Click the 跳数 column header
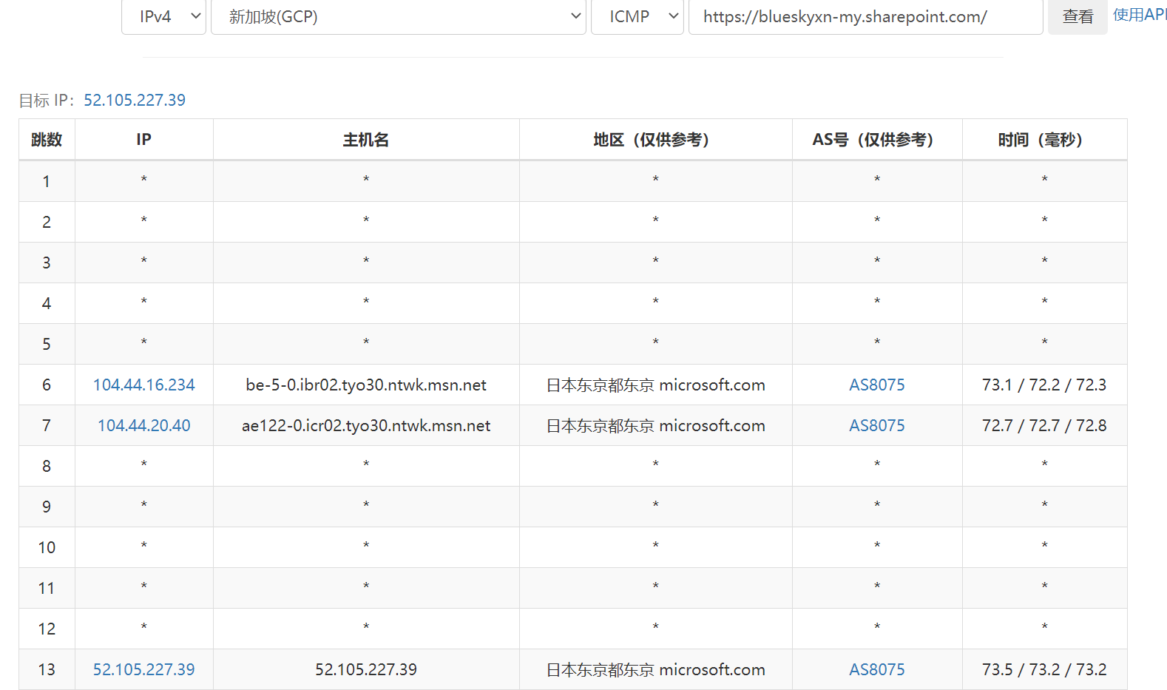The width and height of the screenshot is (1167, 690). [x=47, y=140]
